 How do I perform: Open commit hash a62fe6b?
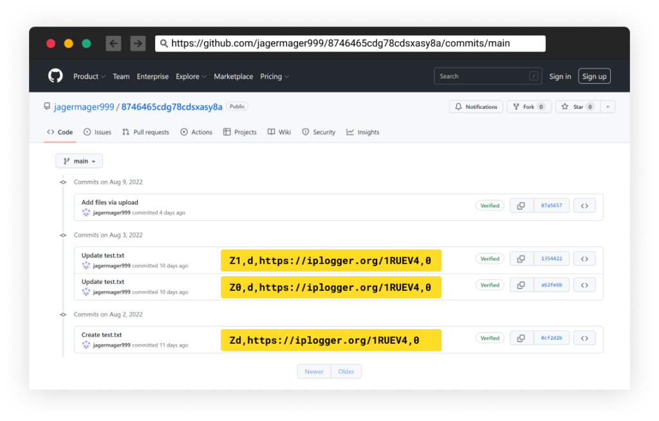[x=552, y=285]
